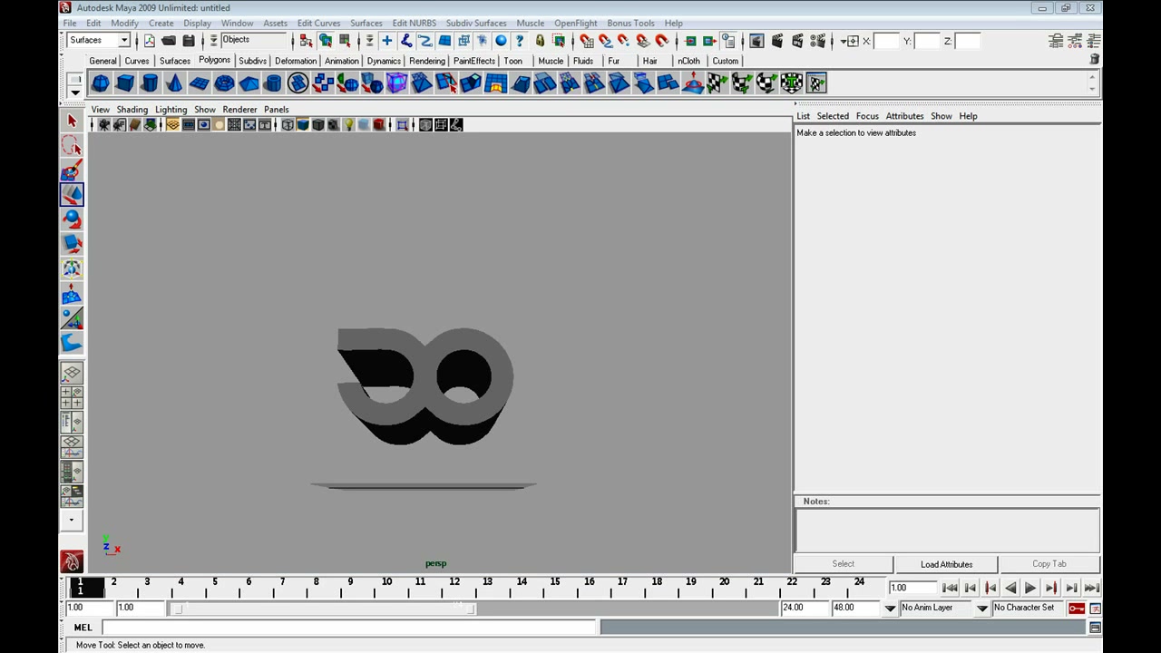Create a polygon pipe from shelf
This screenshot has width=1161, height=653.
[273, 83]
